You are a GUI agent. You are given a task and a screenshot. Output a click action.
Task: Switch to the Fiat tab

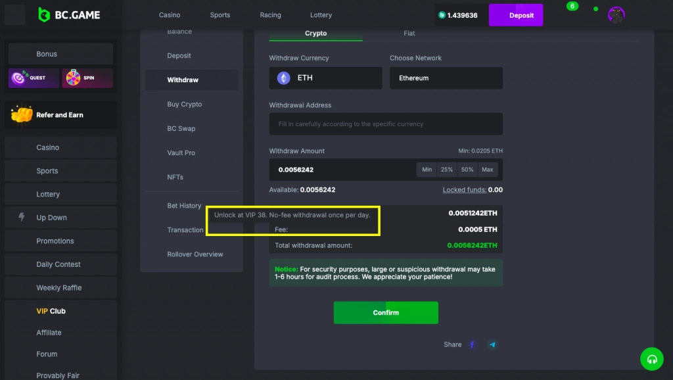(409, 33)
